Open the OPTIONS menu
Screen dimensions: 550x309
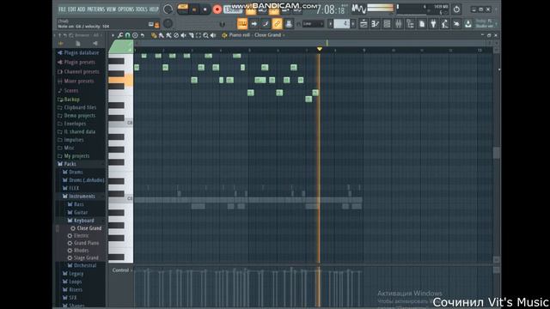pos(126,9)
